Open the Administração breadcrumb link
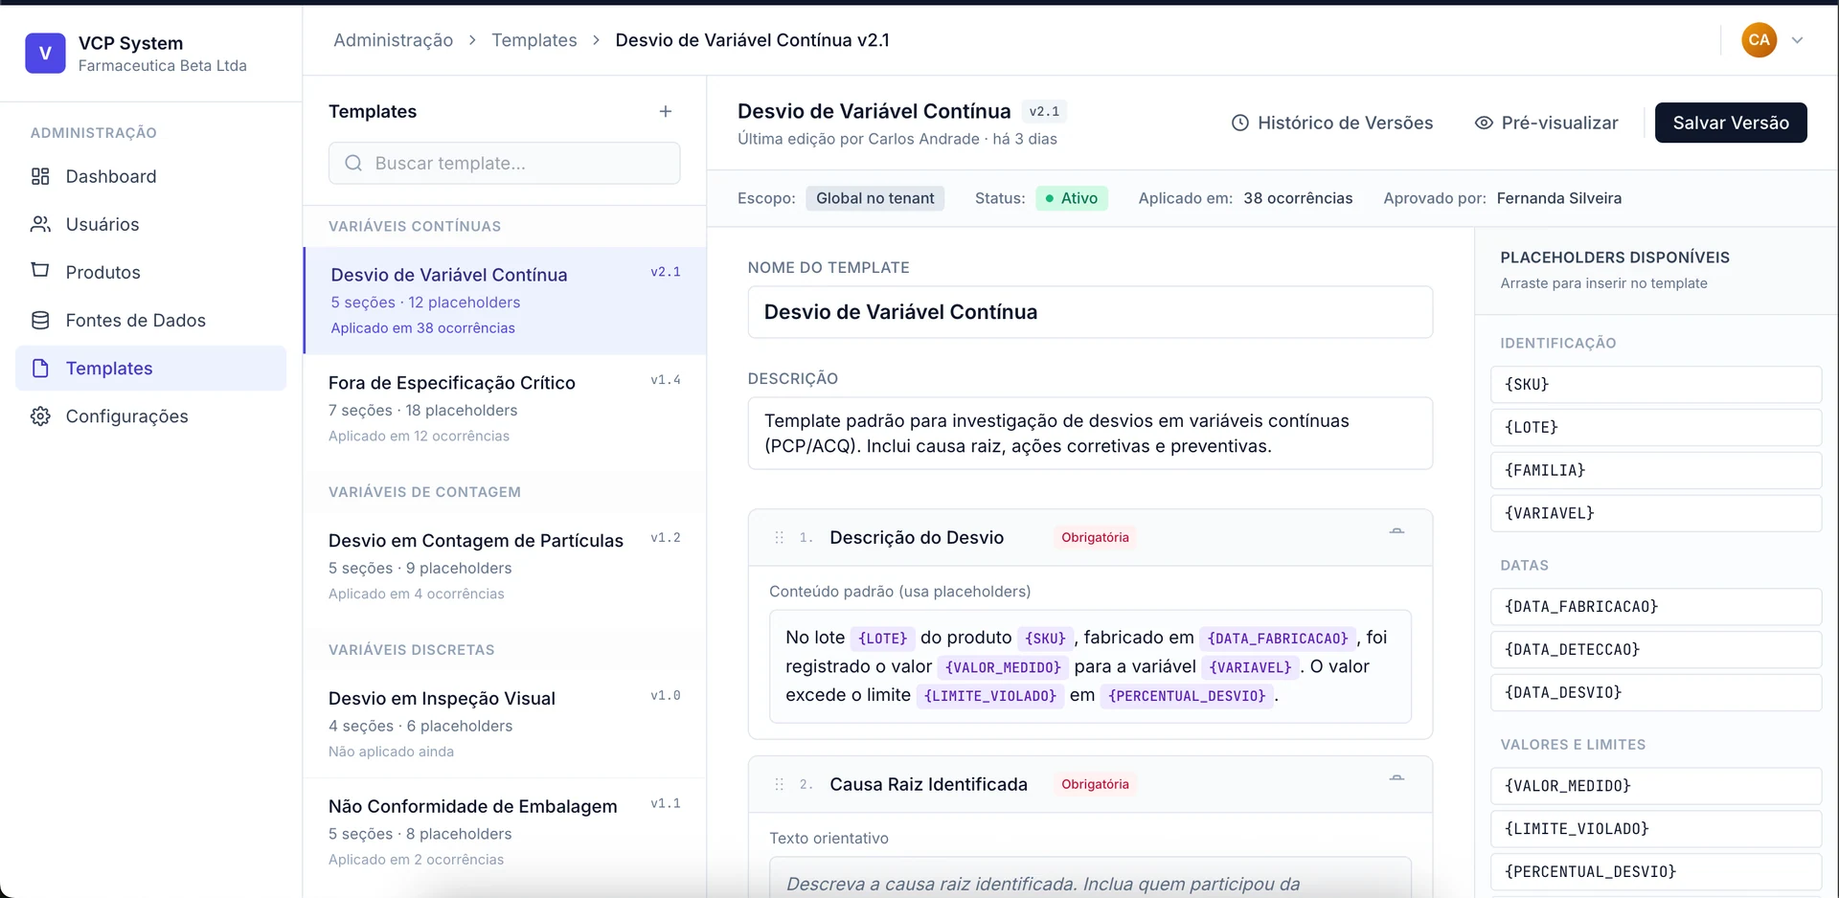Image resolution: width=1839 pixels, height=898 pixels. [393, 39]
